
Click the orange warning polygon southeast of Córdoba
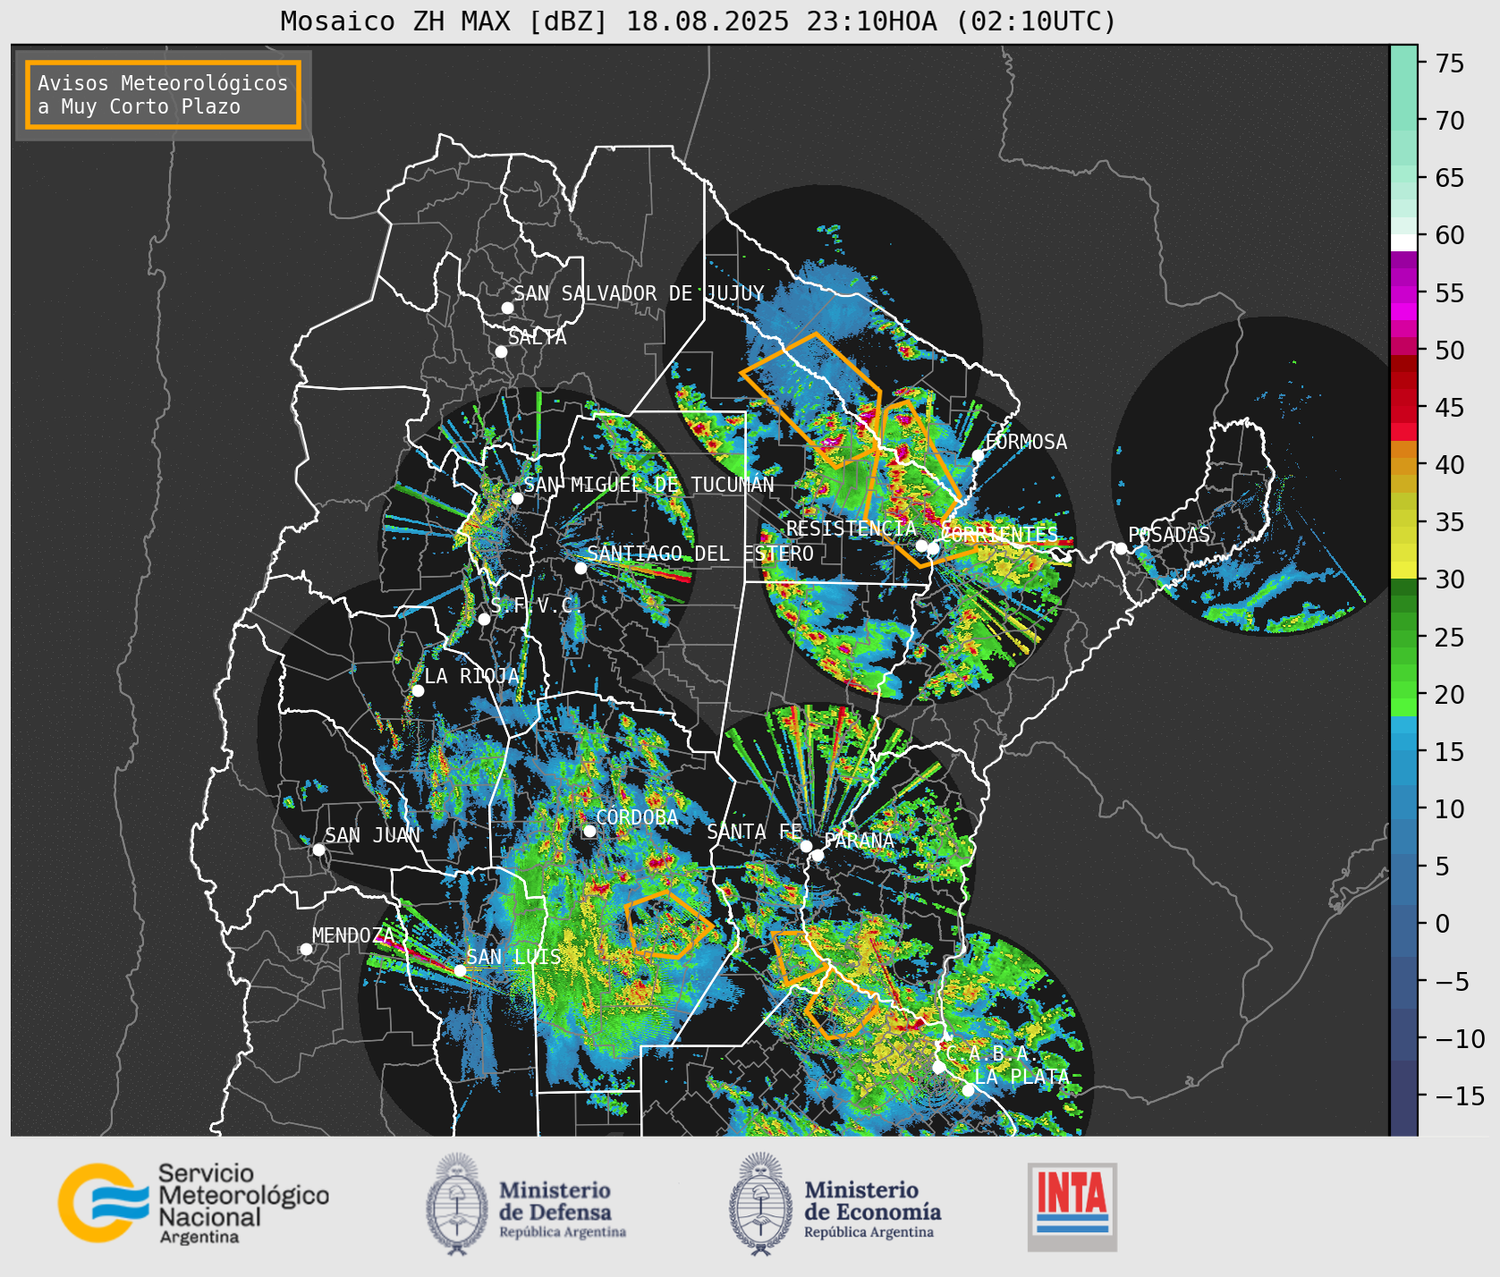tap(667, 925)
